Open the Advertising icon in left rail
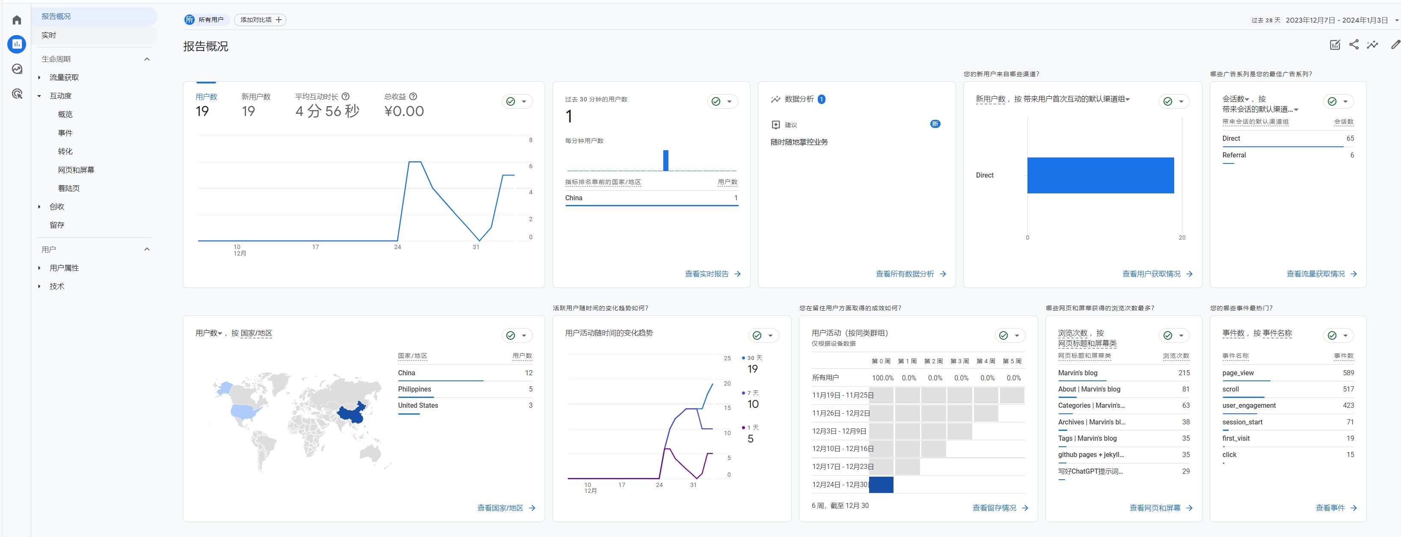 pos(17,94)
